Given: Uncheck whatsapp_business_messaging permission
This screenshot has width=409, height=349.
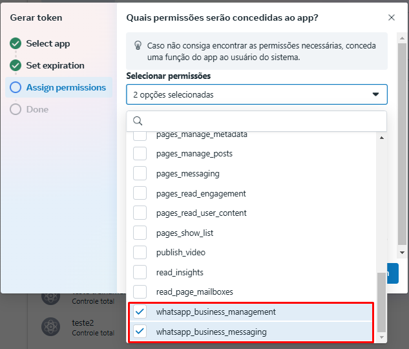Looking at the screenshot, I should tap(140, 332).
